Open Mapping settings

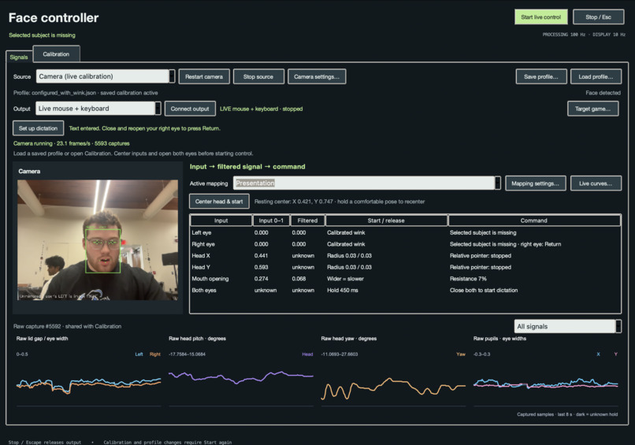click(536, 184)
